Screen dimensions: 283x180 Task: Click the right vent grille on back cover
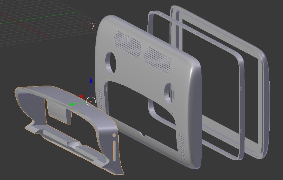point(157,57)
